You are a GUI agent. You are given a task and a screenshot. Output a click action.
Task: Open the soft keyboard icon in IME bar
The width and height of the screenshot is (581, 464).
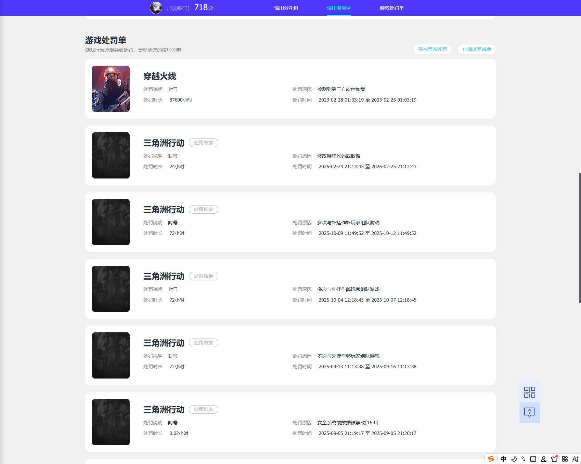point(533,459)
